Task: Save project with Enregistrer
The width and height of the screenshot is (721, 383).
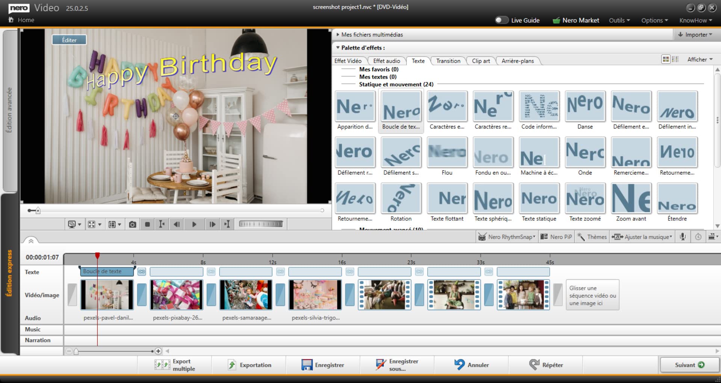Action: tap(323, 365)
